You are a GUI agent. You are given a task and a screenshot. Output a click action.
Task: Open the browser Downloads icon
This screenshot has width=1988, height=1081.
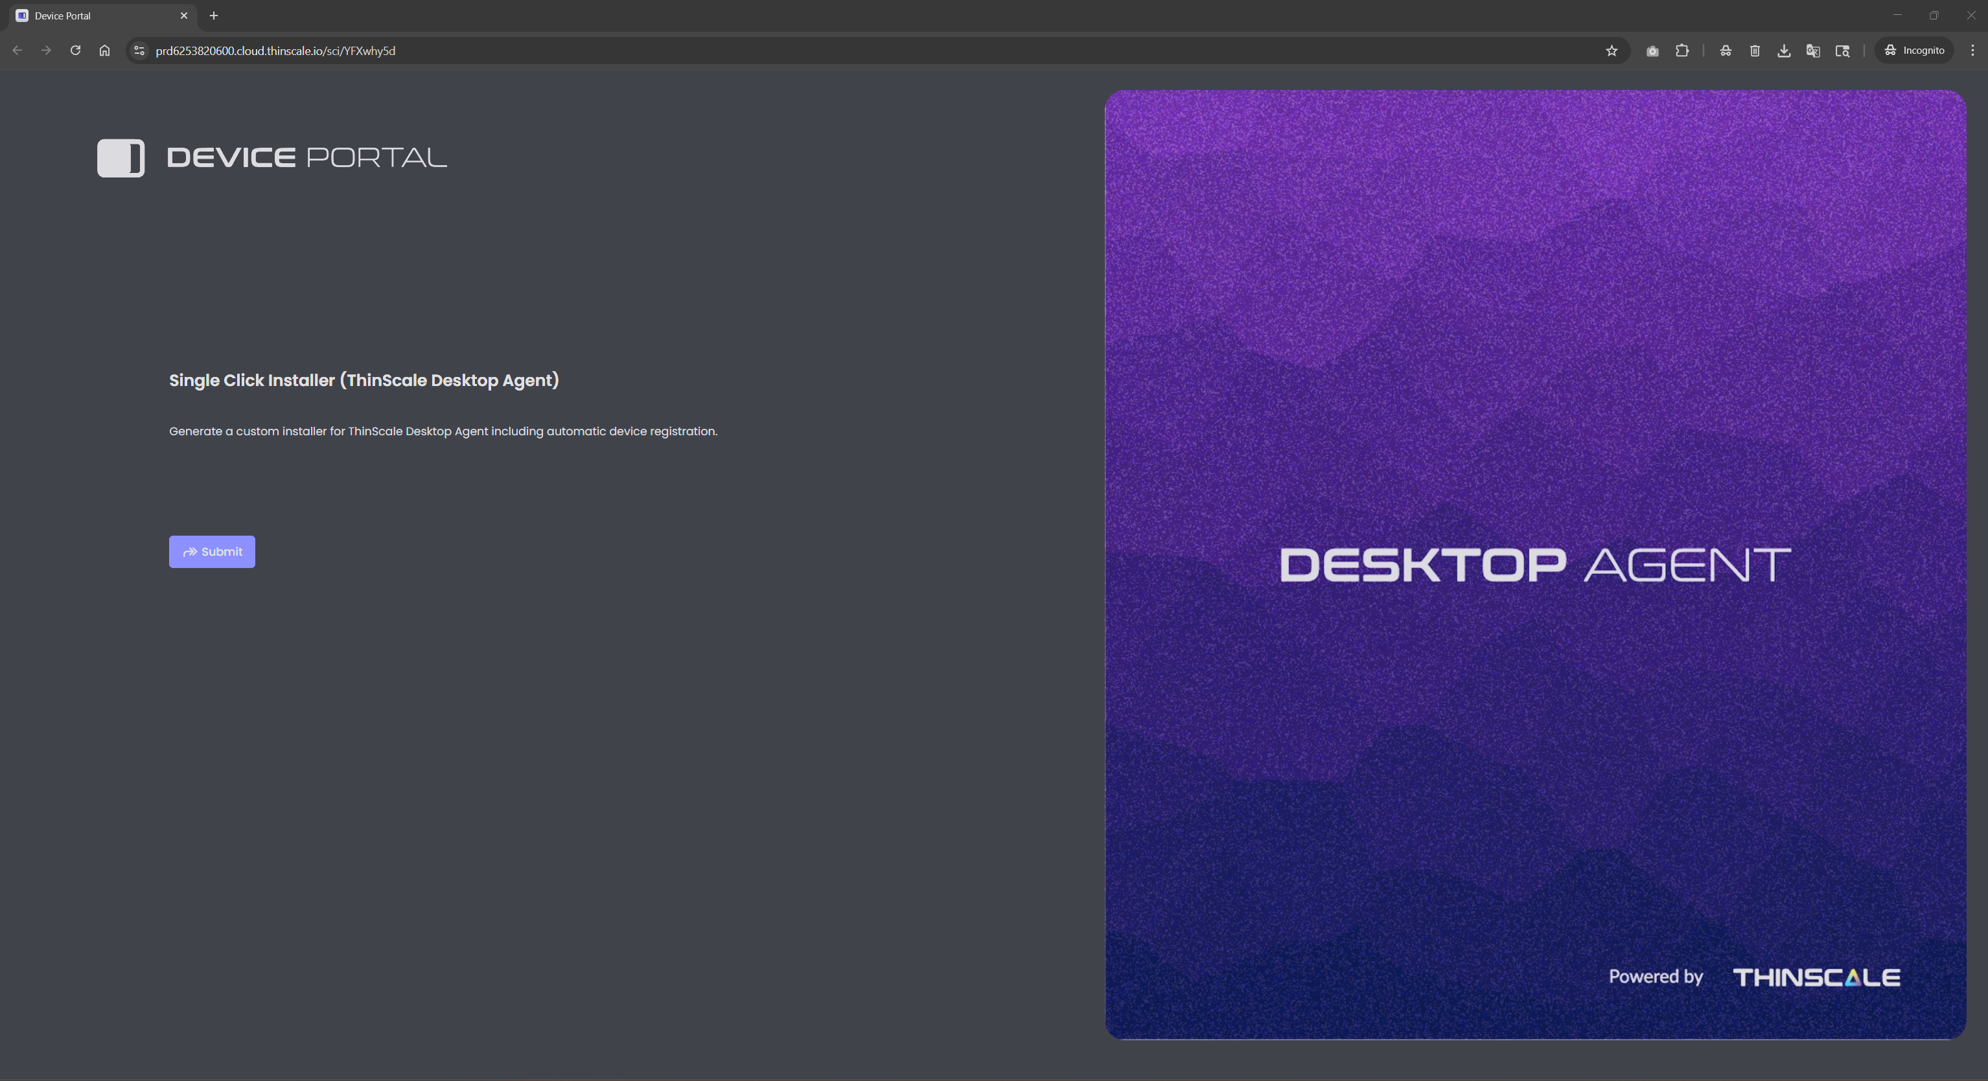click(1785, 51)
